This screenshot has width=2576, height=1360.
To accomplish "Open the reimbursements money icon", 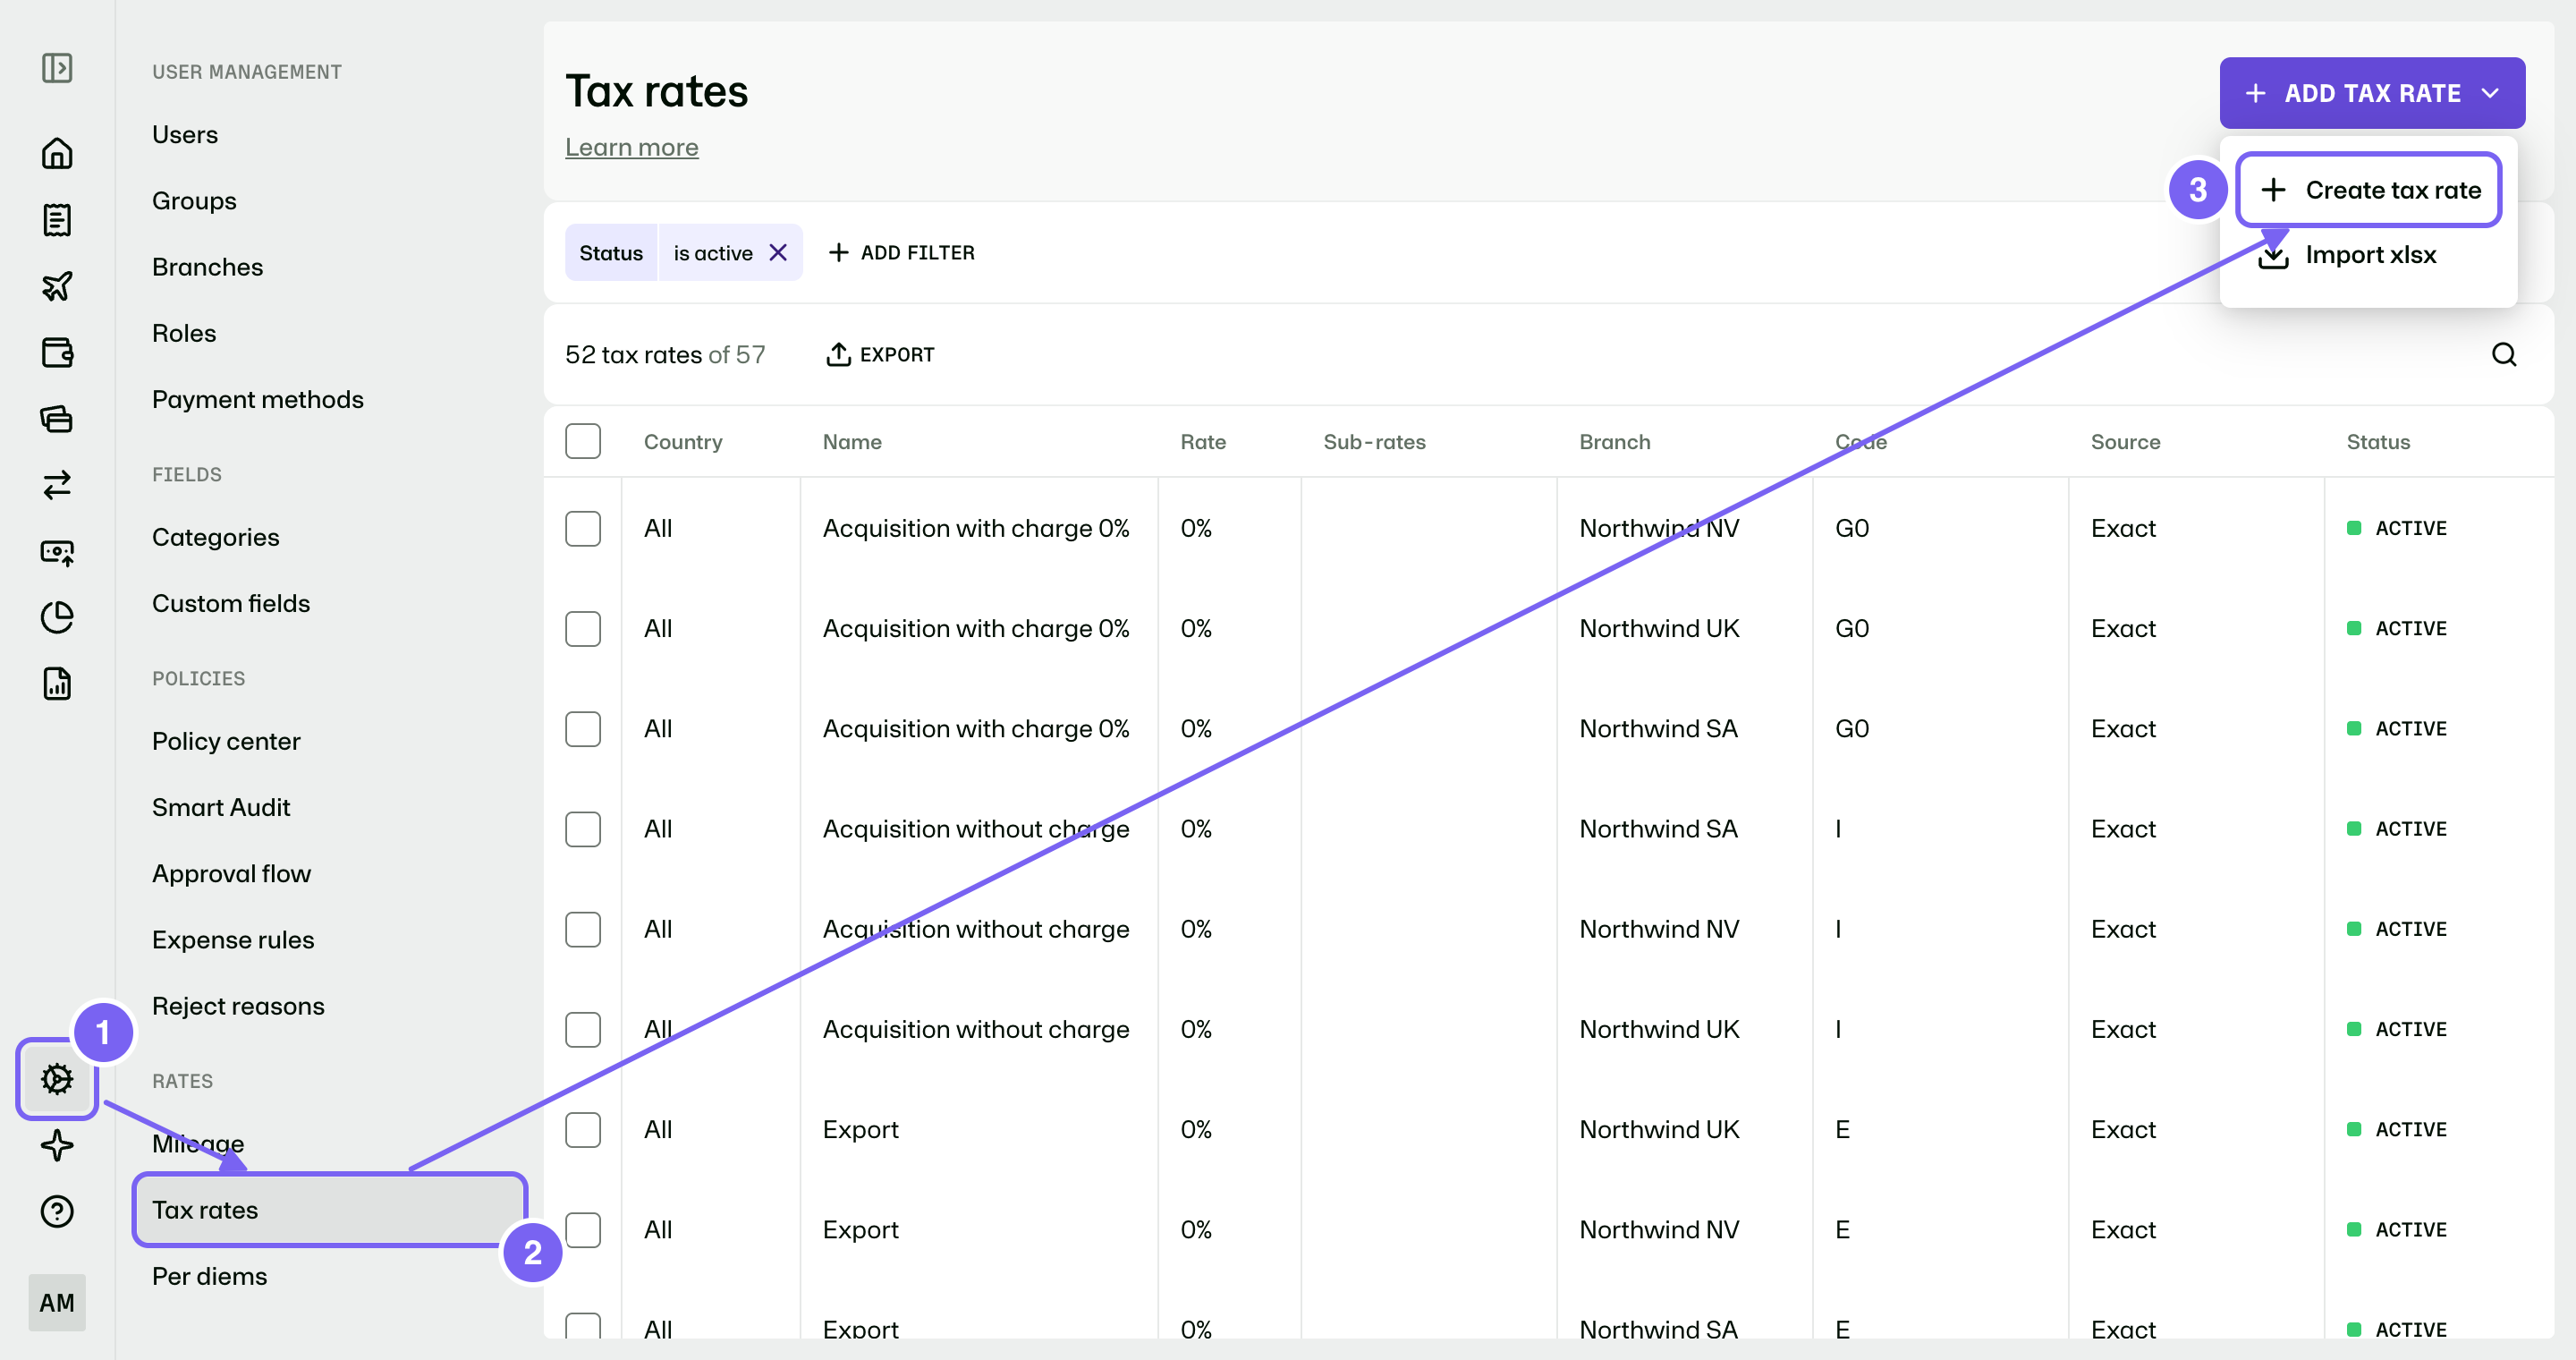I will tap(57, 551).
